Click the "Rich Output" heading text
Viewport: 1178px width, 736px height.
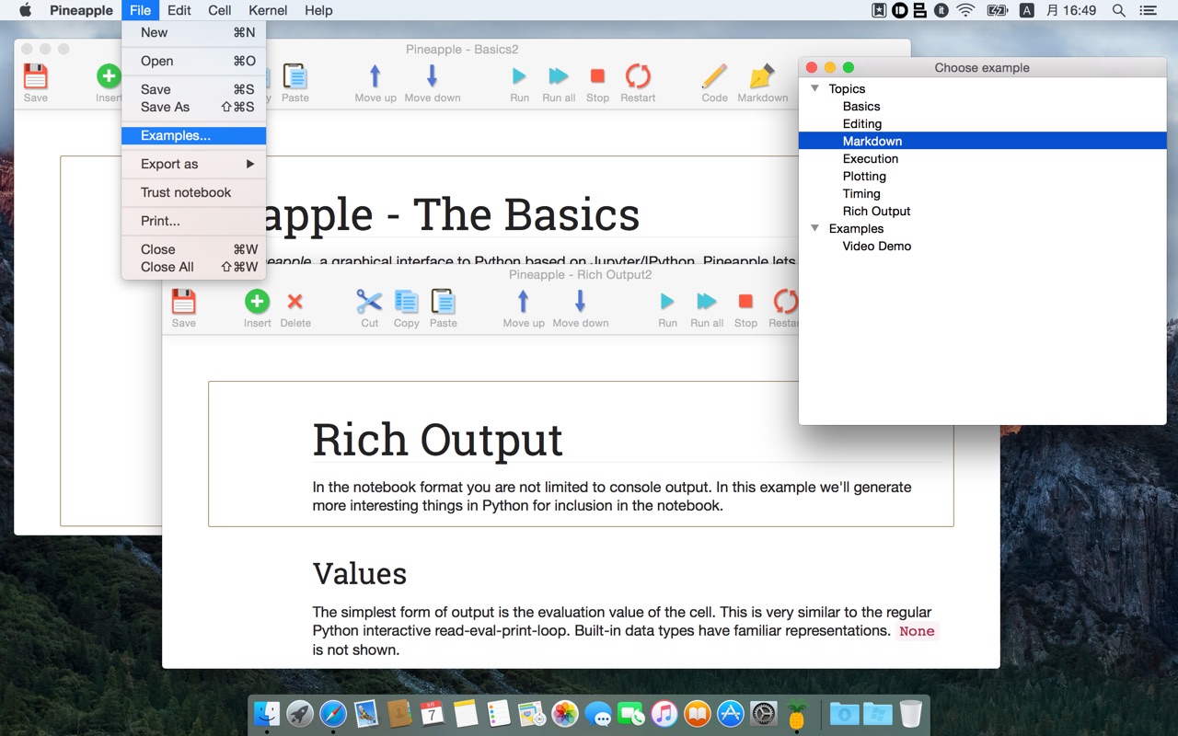click(x=437, y=439)
